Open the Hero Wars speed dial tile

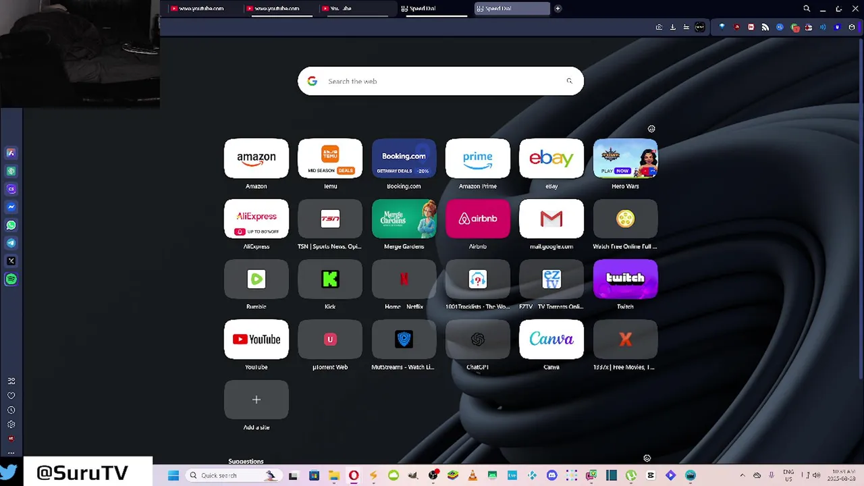[x=625, y=159]
